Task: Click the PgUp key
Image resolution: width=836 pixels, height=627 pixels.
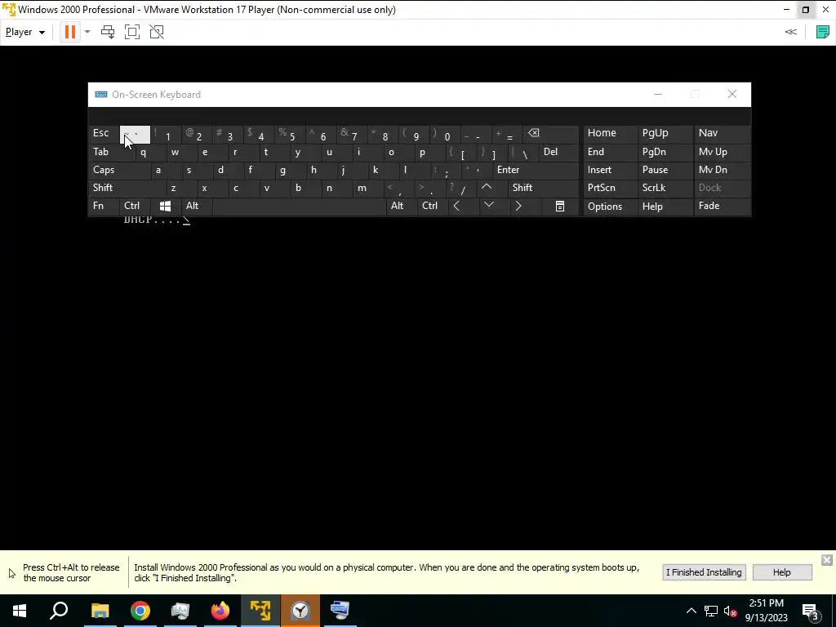Action: click(665, 134)
